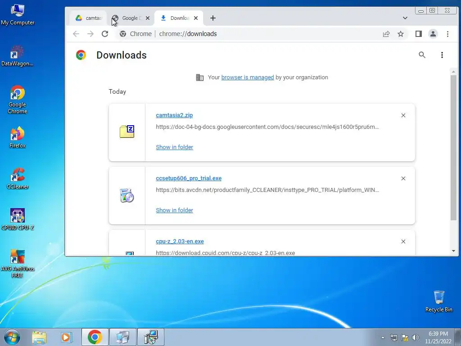The width and height of the screenshot is (461, 346).
Task: Show camtasia2.zip in folder
Action: [174, 147]
